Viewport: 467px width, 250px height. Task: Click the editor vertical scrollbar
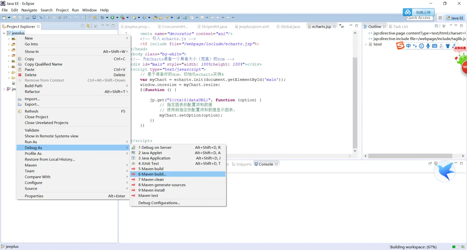(355, 102)
